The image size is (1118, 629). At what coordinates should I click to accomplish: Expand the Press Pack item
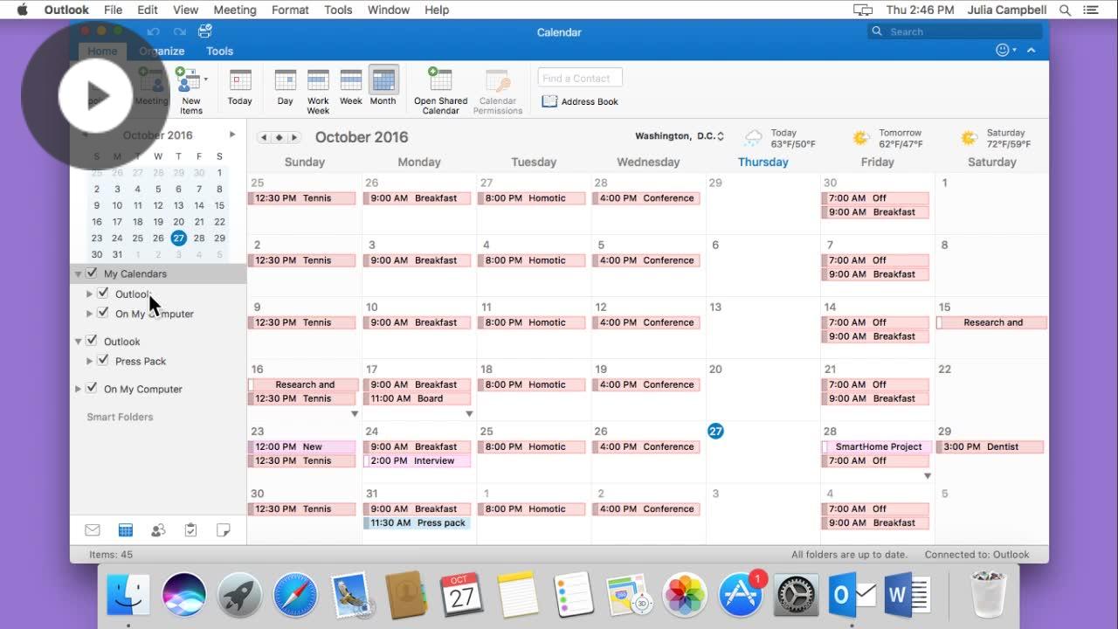click(89, 361)
